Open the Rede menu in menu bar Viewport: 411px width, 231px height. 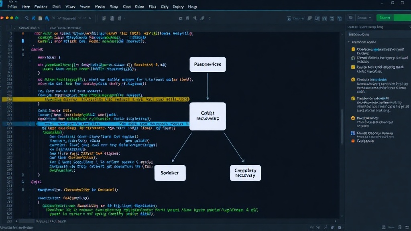point(100,7)
